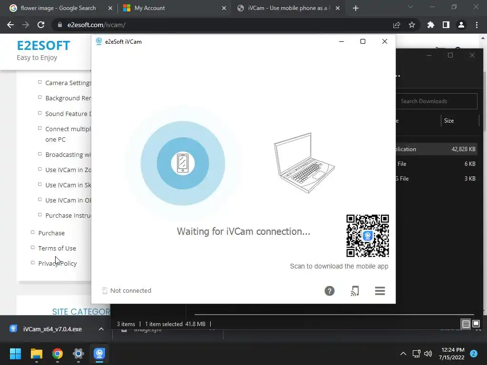This screenshot has width=487, height=365.
Task: Open the Use iVCam in OBS link
Action: pyautogui.click(x=68, y=200)
